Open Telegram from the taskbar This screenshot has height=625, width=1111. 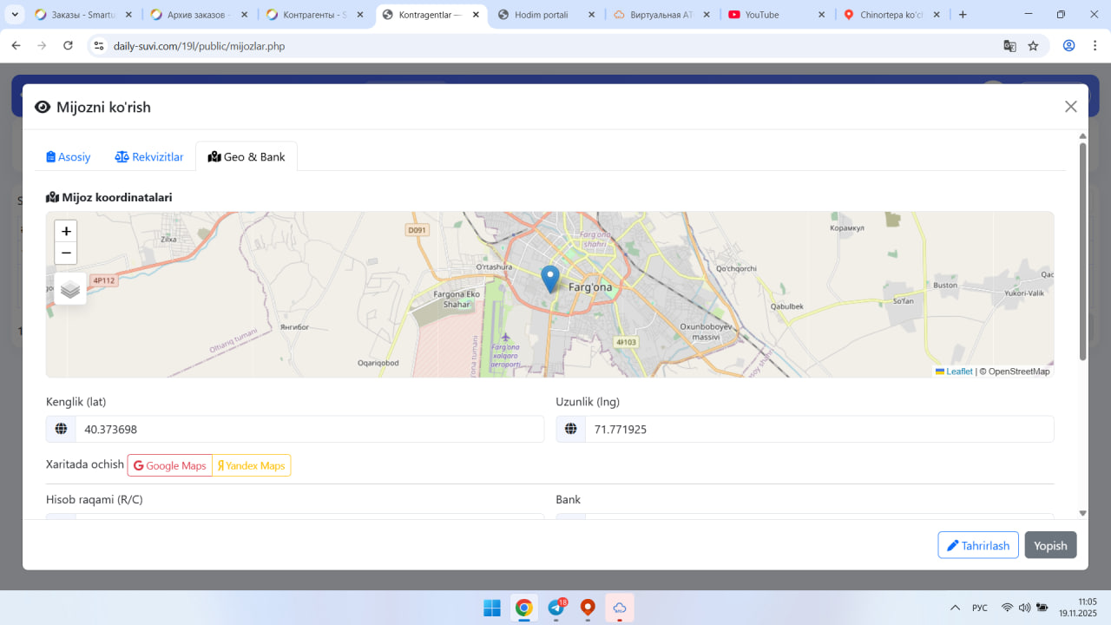pos(556,608)
